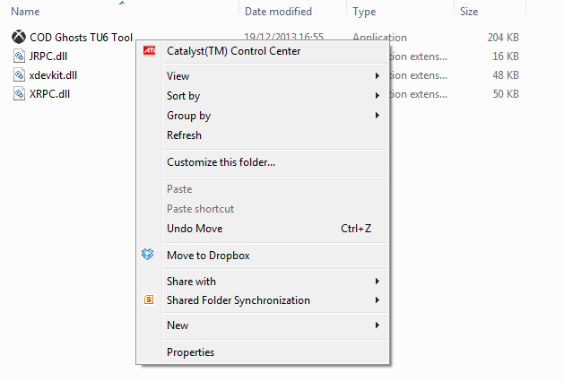
Task: Select Move to Dropbox
Action: coord(208,256)
